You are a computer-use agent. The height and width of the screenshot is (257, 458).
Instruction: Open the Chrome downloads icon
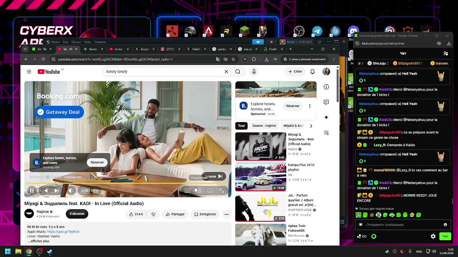(267, 59)
